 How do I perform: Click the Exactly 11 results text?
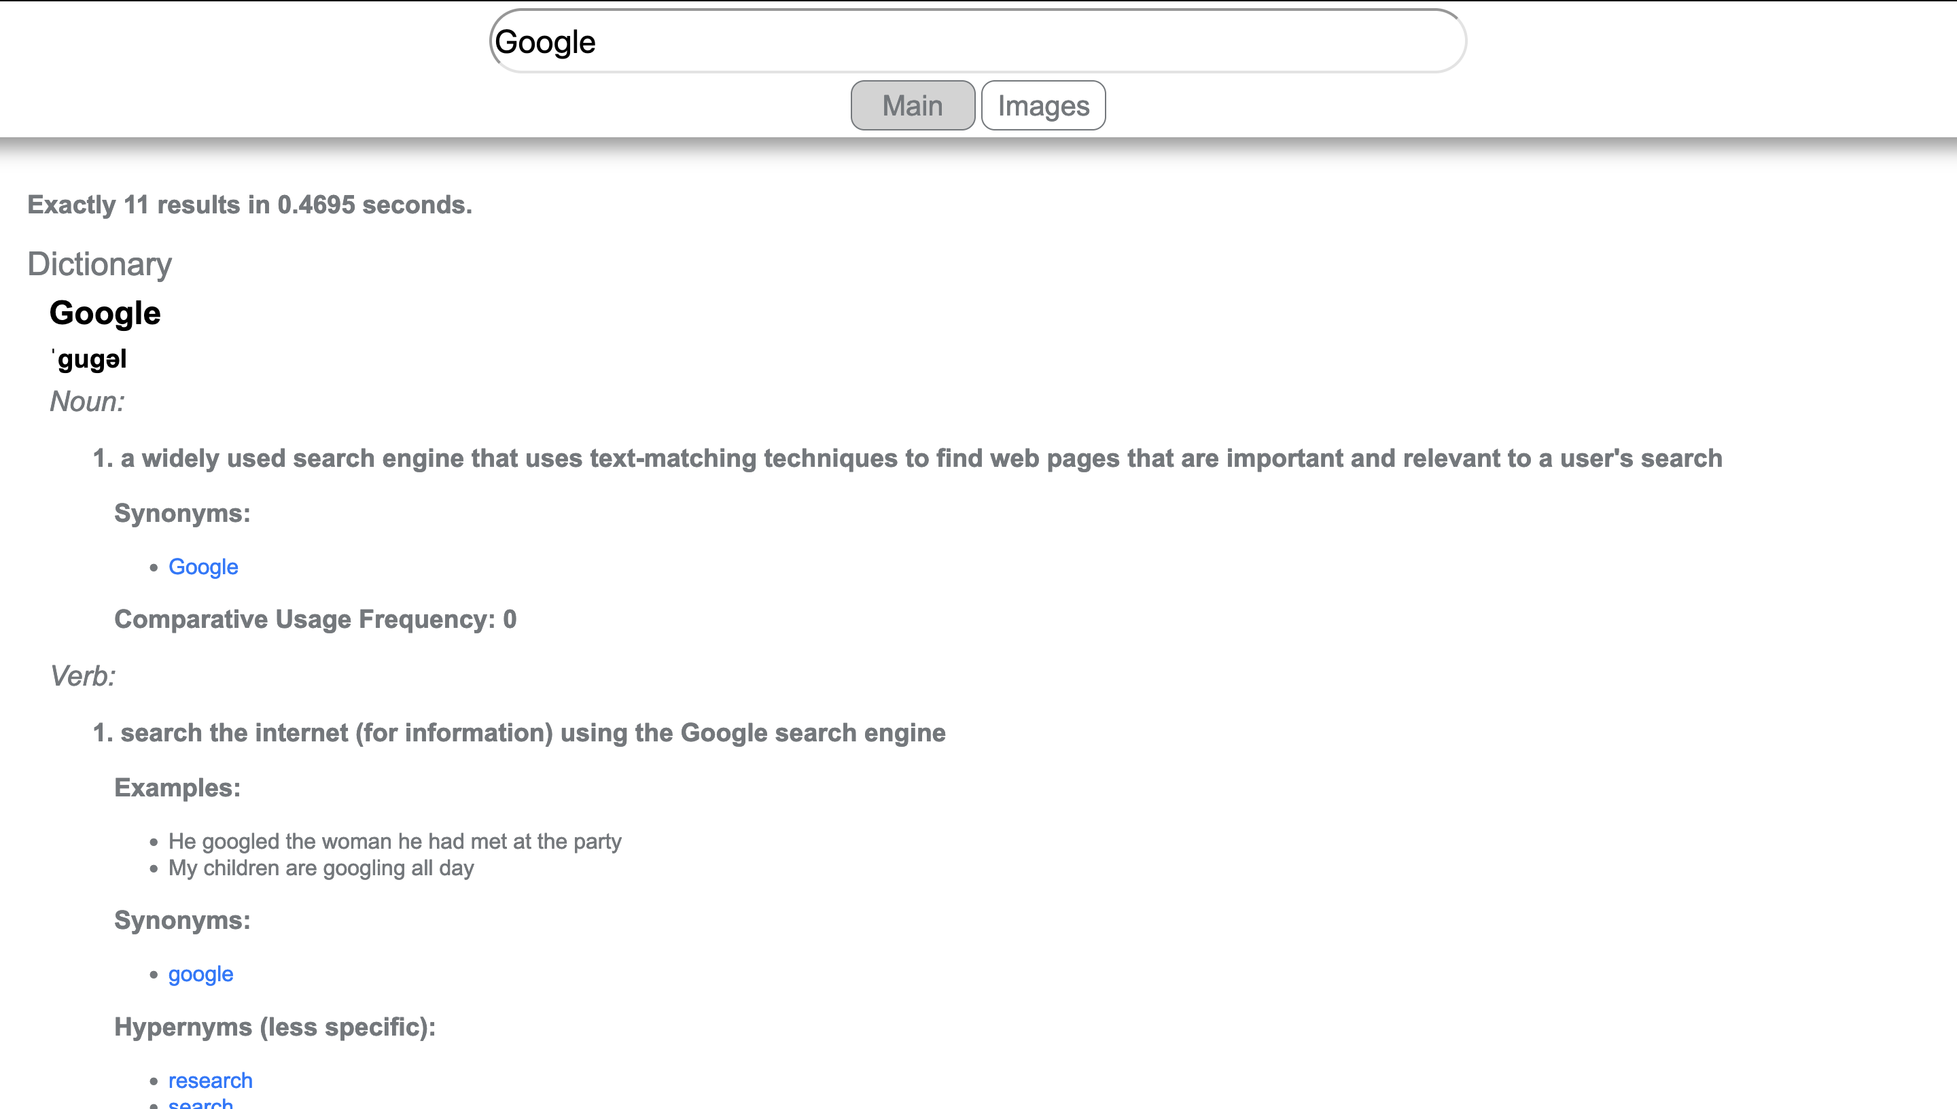click(x=250, y=205)
